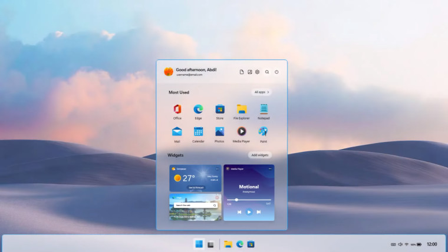Open the Paint app
Viewport: 448px width, 252px height.
(x=263, y=135)
